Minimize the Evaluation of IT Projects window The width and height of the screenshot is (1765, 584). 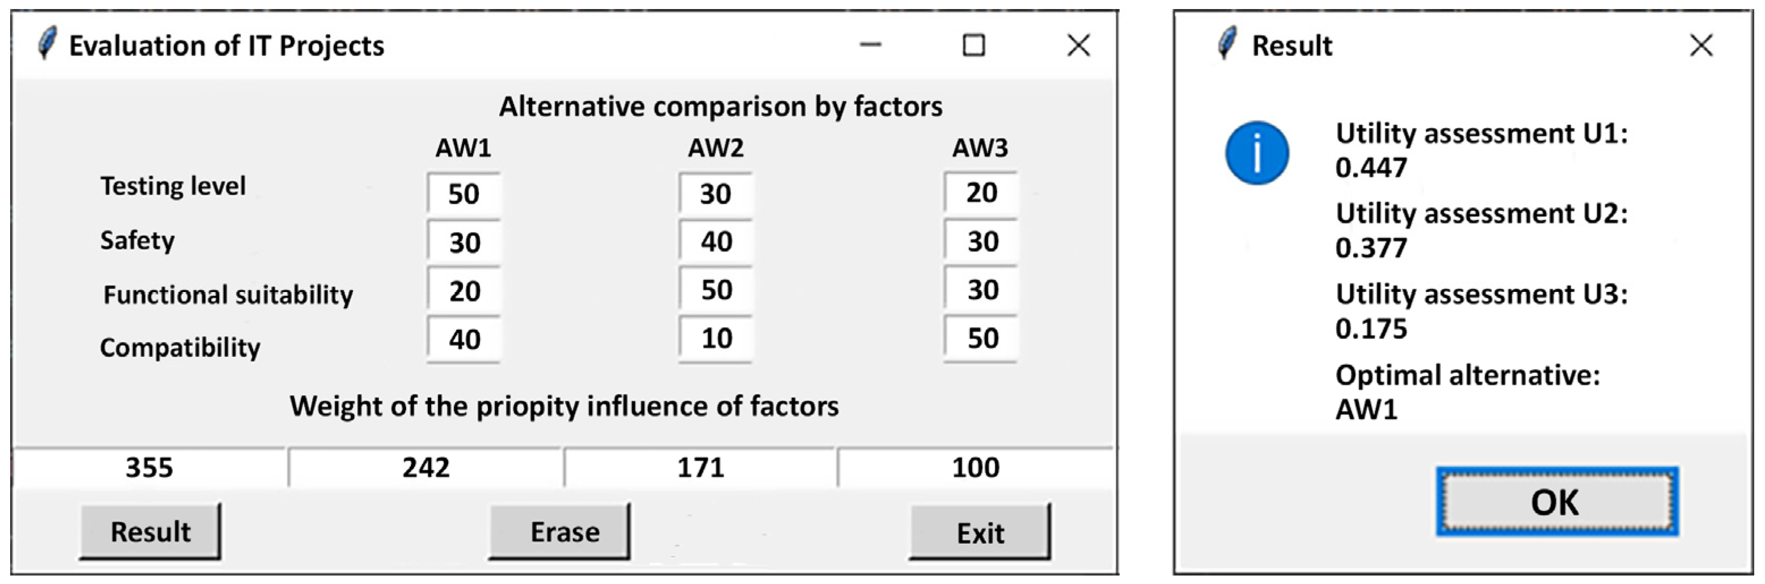point(870,45)
